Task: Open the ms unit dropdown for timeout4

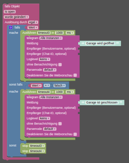Action: 70,92
